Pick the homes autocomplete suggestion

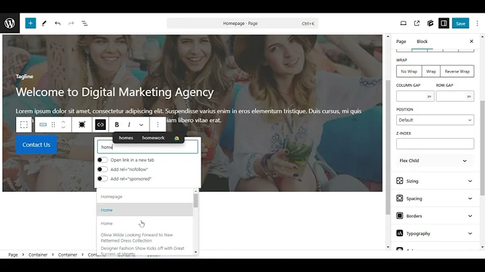pos(126,138)
